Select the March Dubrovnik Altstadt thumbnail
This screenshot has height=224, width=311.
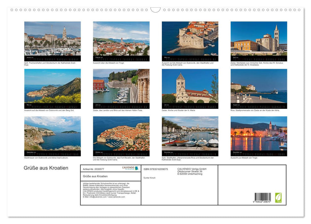(190, 39)
